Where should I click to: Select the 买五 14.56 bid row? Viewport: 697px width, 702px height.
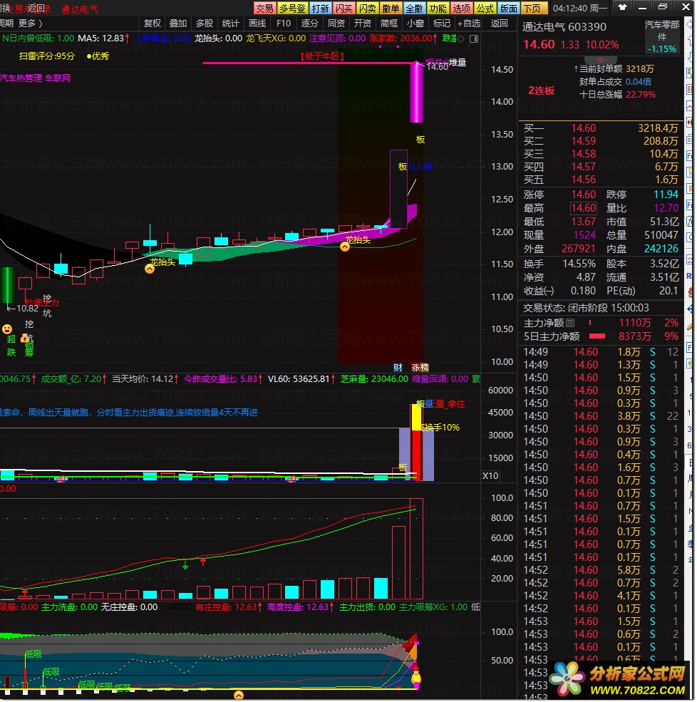(600, 180)
